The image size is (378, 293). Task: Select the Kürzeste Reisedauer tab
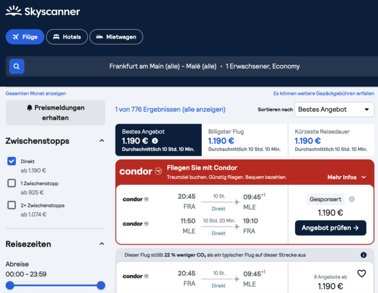(x=331, y=140)
